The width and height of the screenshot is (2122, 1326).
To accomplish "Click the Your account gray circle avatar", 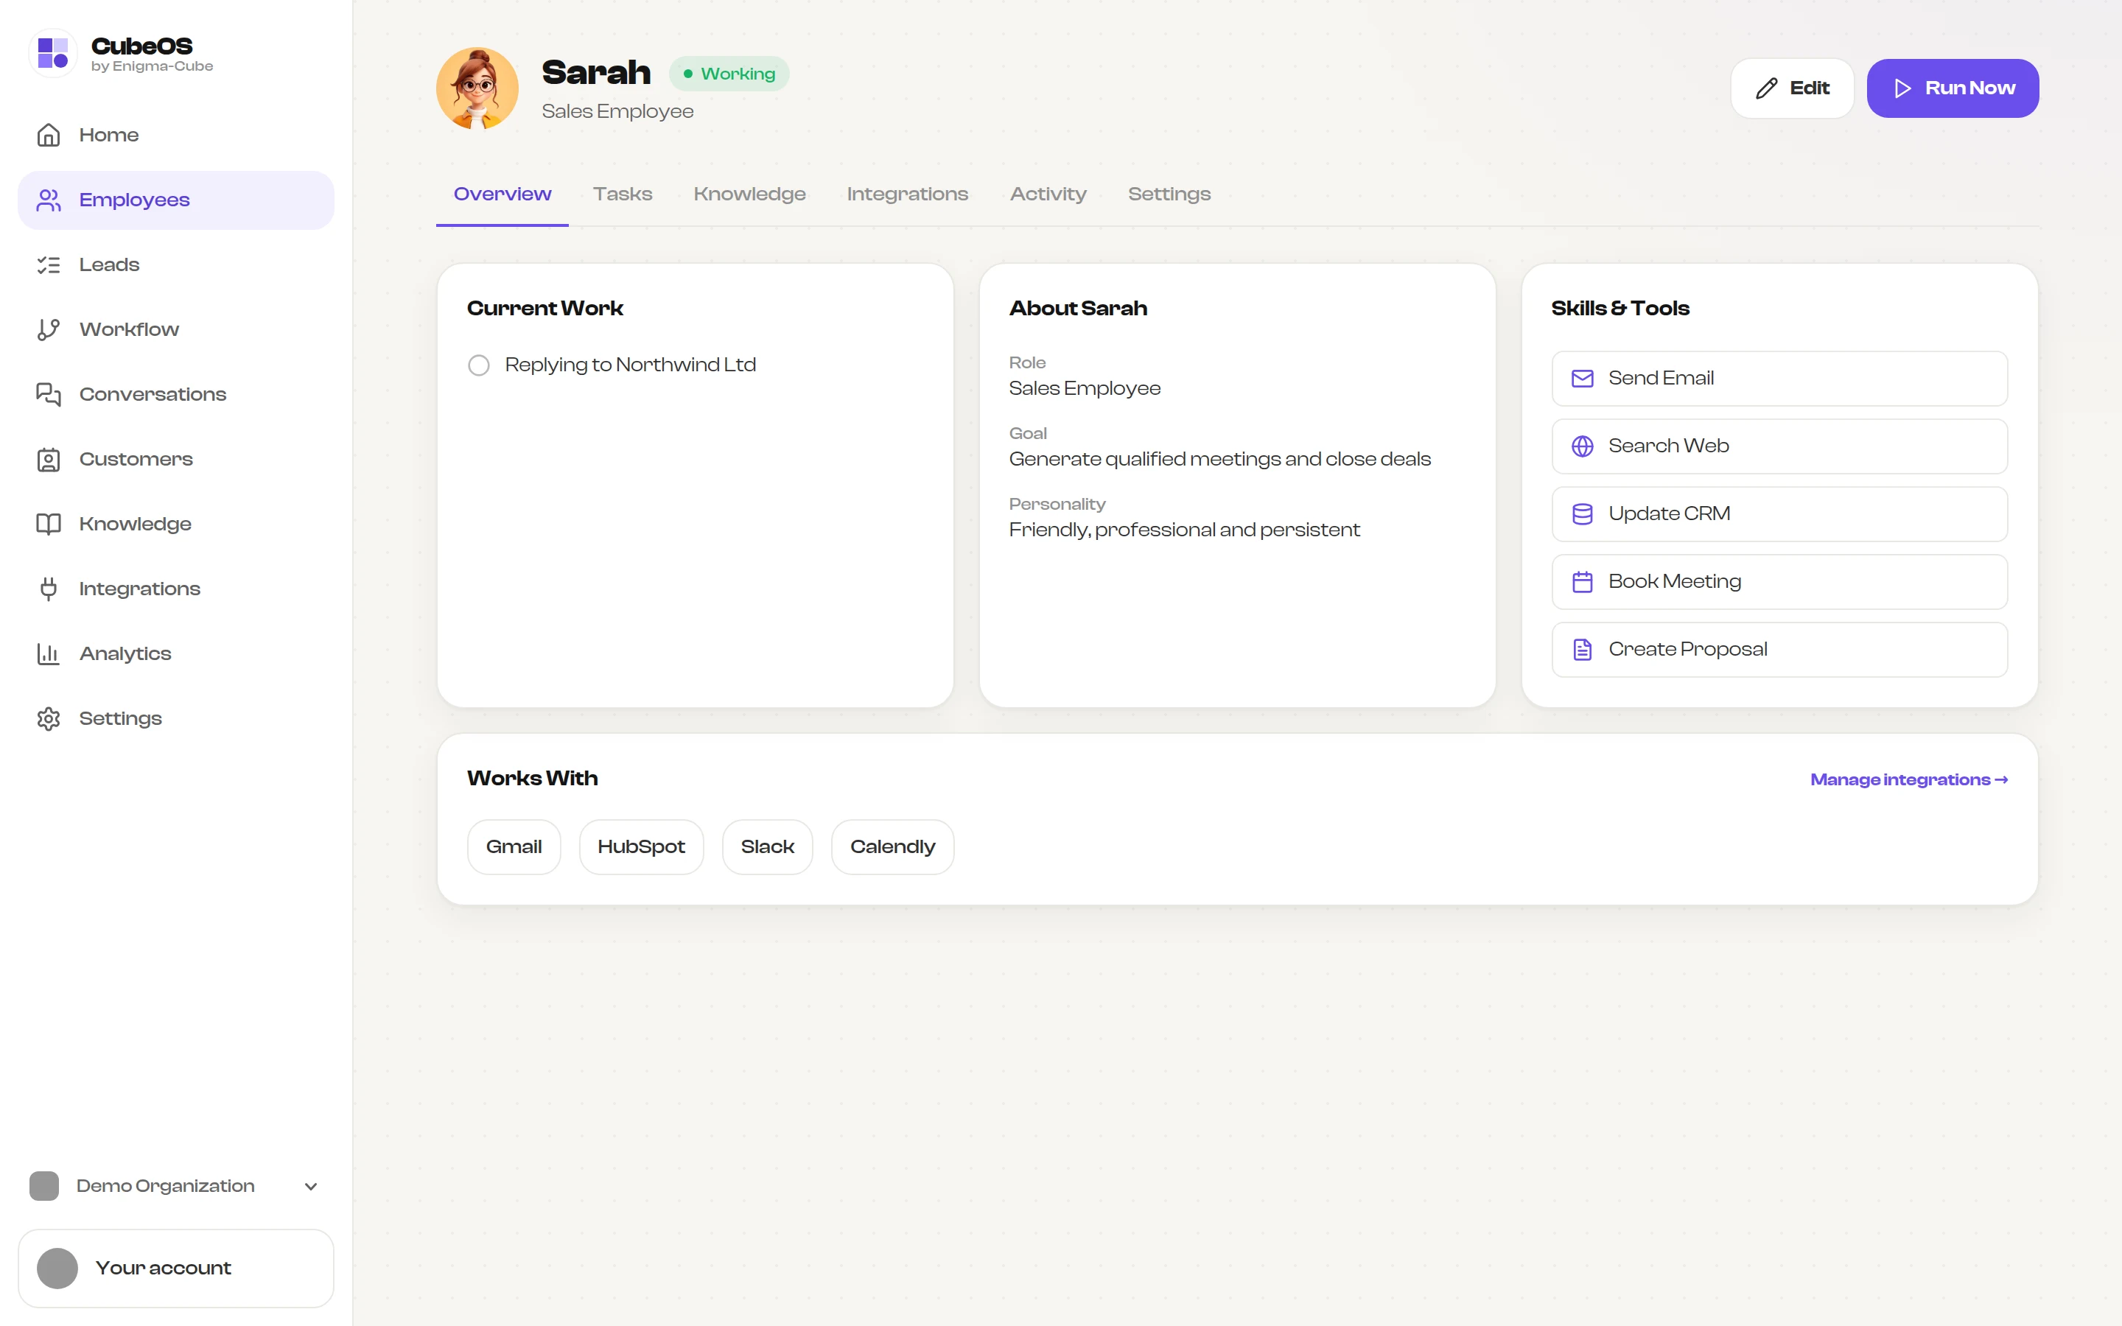I will [58, 1268].
